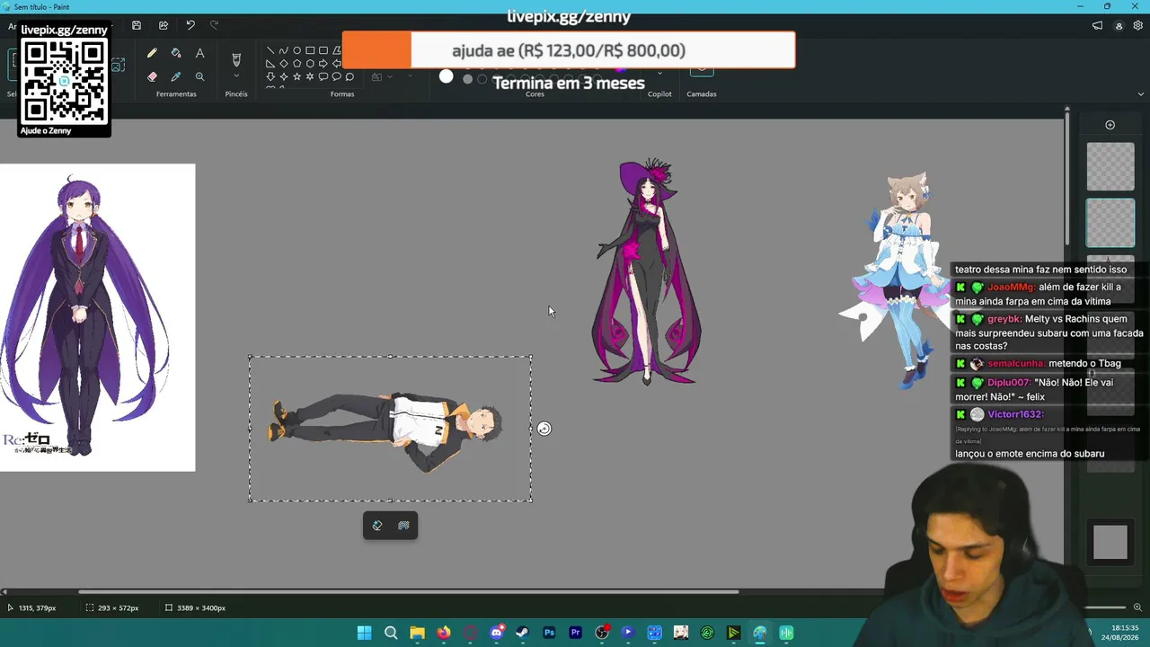Select the Text tool

point(199,54)
